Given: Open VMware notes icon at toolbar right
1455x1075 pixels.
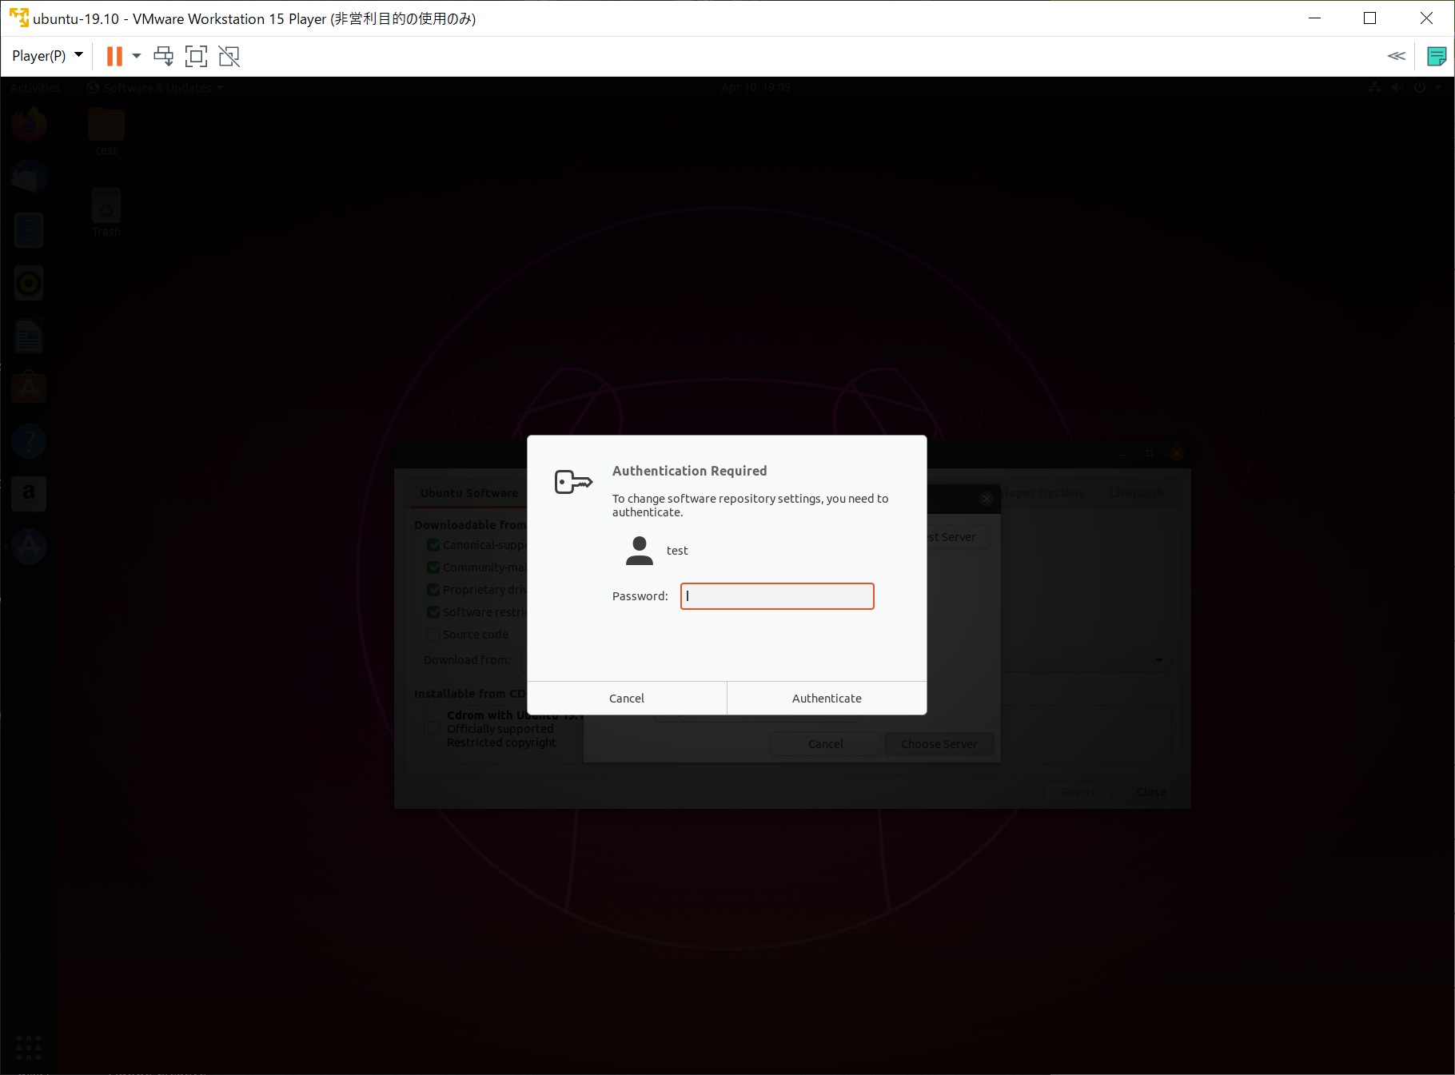Looking at the screenshot, I should pos(1437,56).
